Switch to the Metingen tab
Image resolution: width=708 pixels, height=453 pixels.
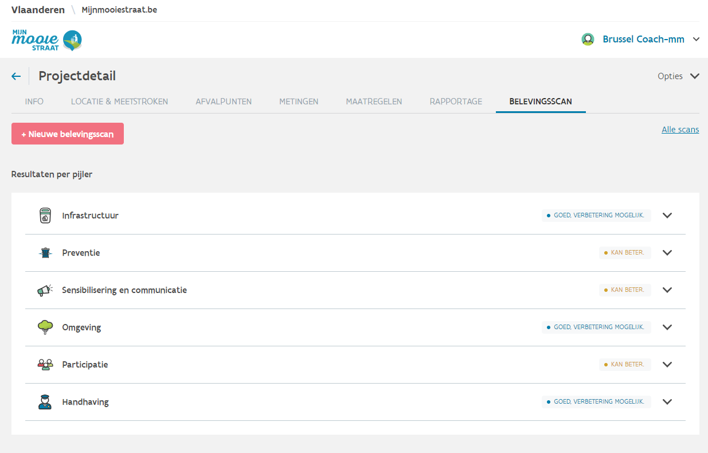click(x=299, y=101)
